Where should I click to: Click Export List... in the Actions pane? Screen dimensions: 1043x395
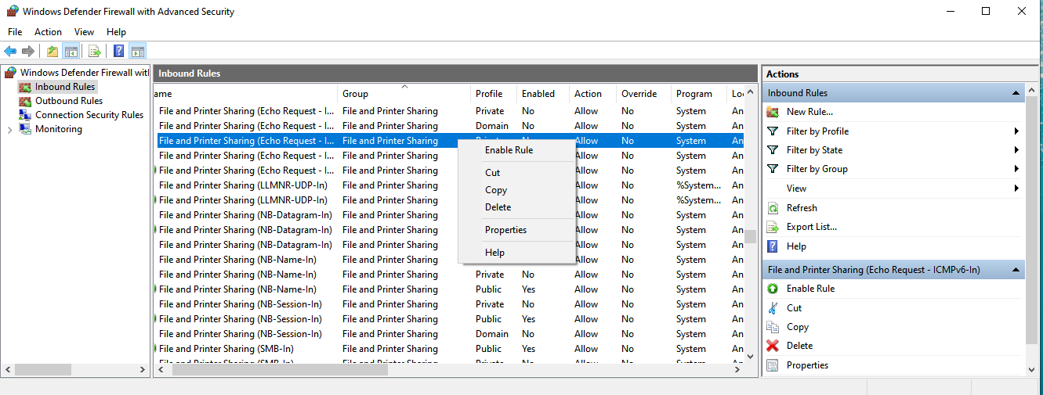[x=812, y=227]
